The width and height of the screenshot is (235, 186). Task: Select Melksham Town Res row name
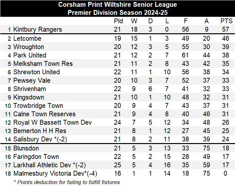click(x=43, y=64)
